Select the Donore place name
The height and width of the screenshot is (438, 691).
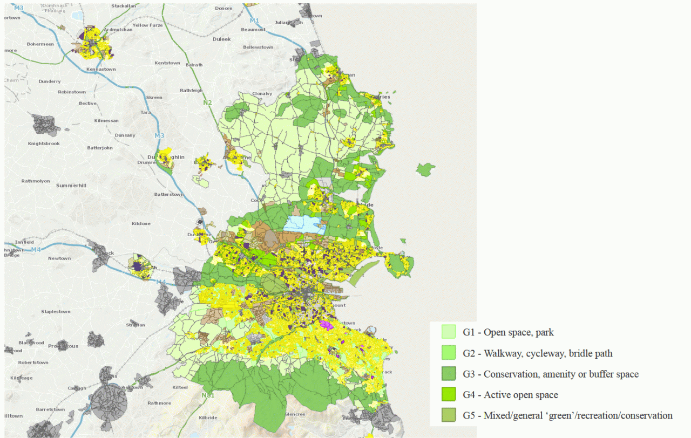point(223,9)
